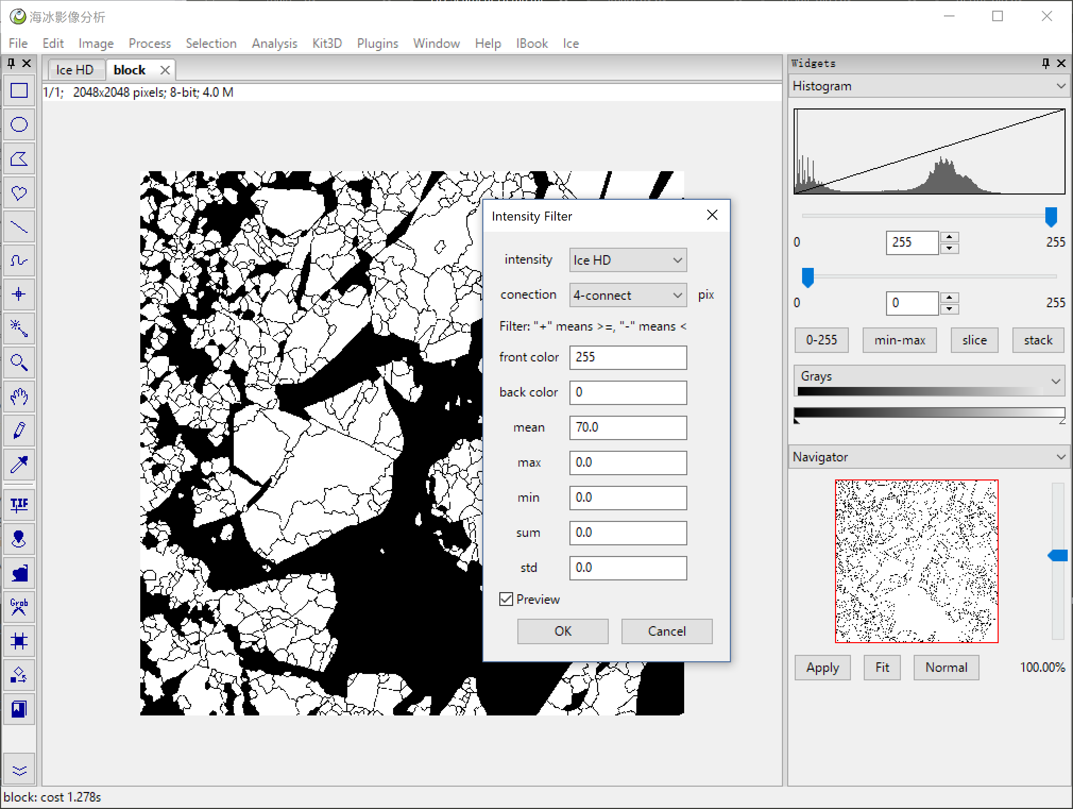Click the Grab tool icon
1073x809 pixels.
pos(19,606)
